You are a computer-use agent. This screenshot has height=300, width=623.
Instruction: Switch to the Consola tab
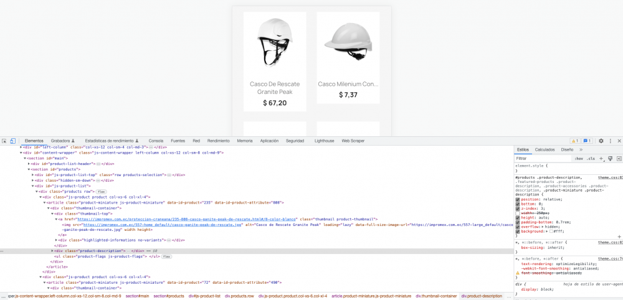point(156,141)
